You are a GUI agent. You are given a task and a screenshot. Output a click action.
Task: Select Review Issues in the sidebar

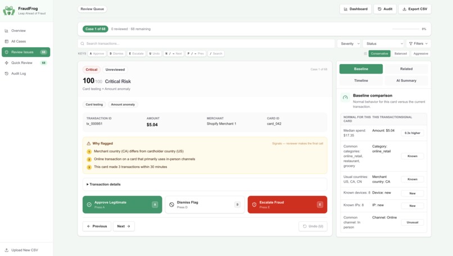[26, 52]
